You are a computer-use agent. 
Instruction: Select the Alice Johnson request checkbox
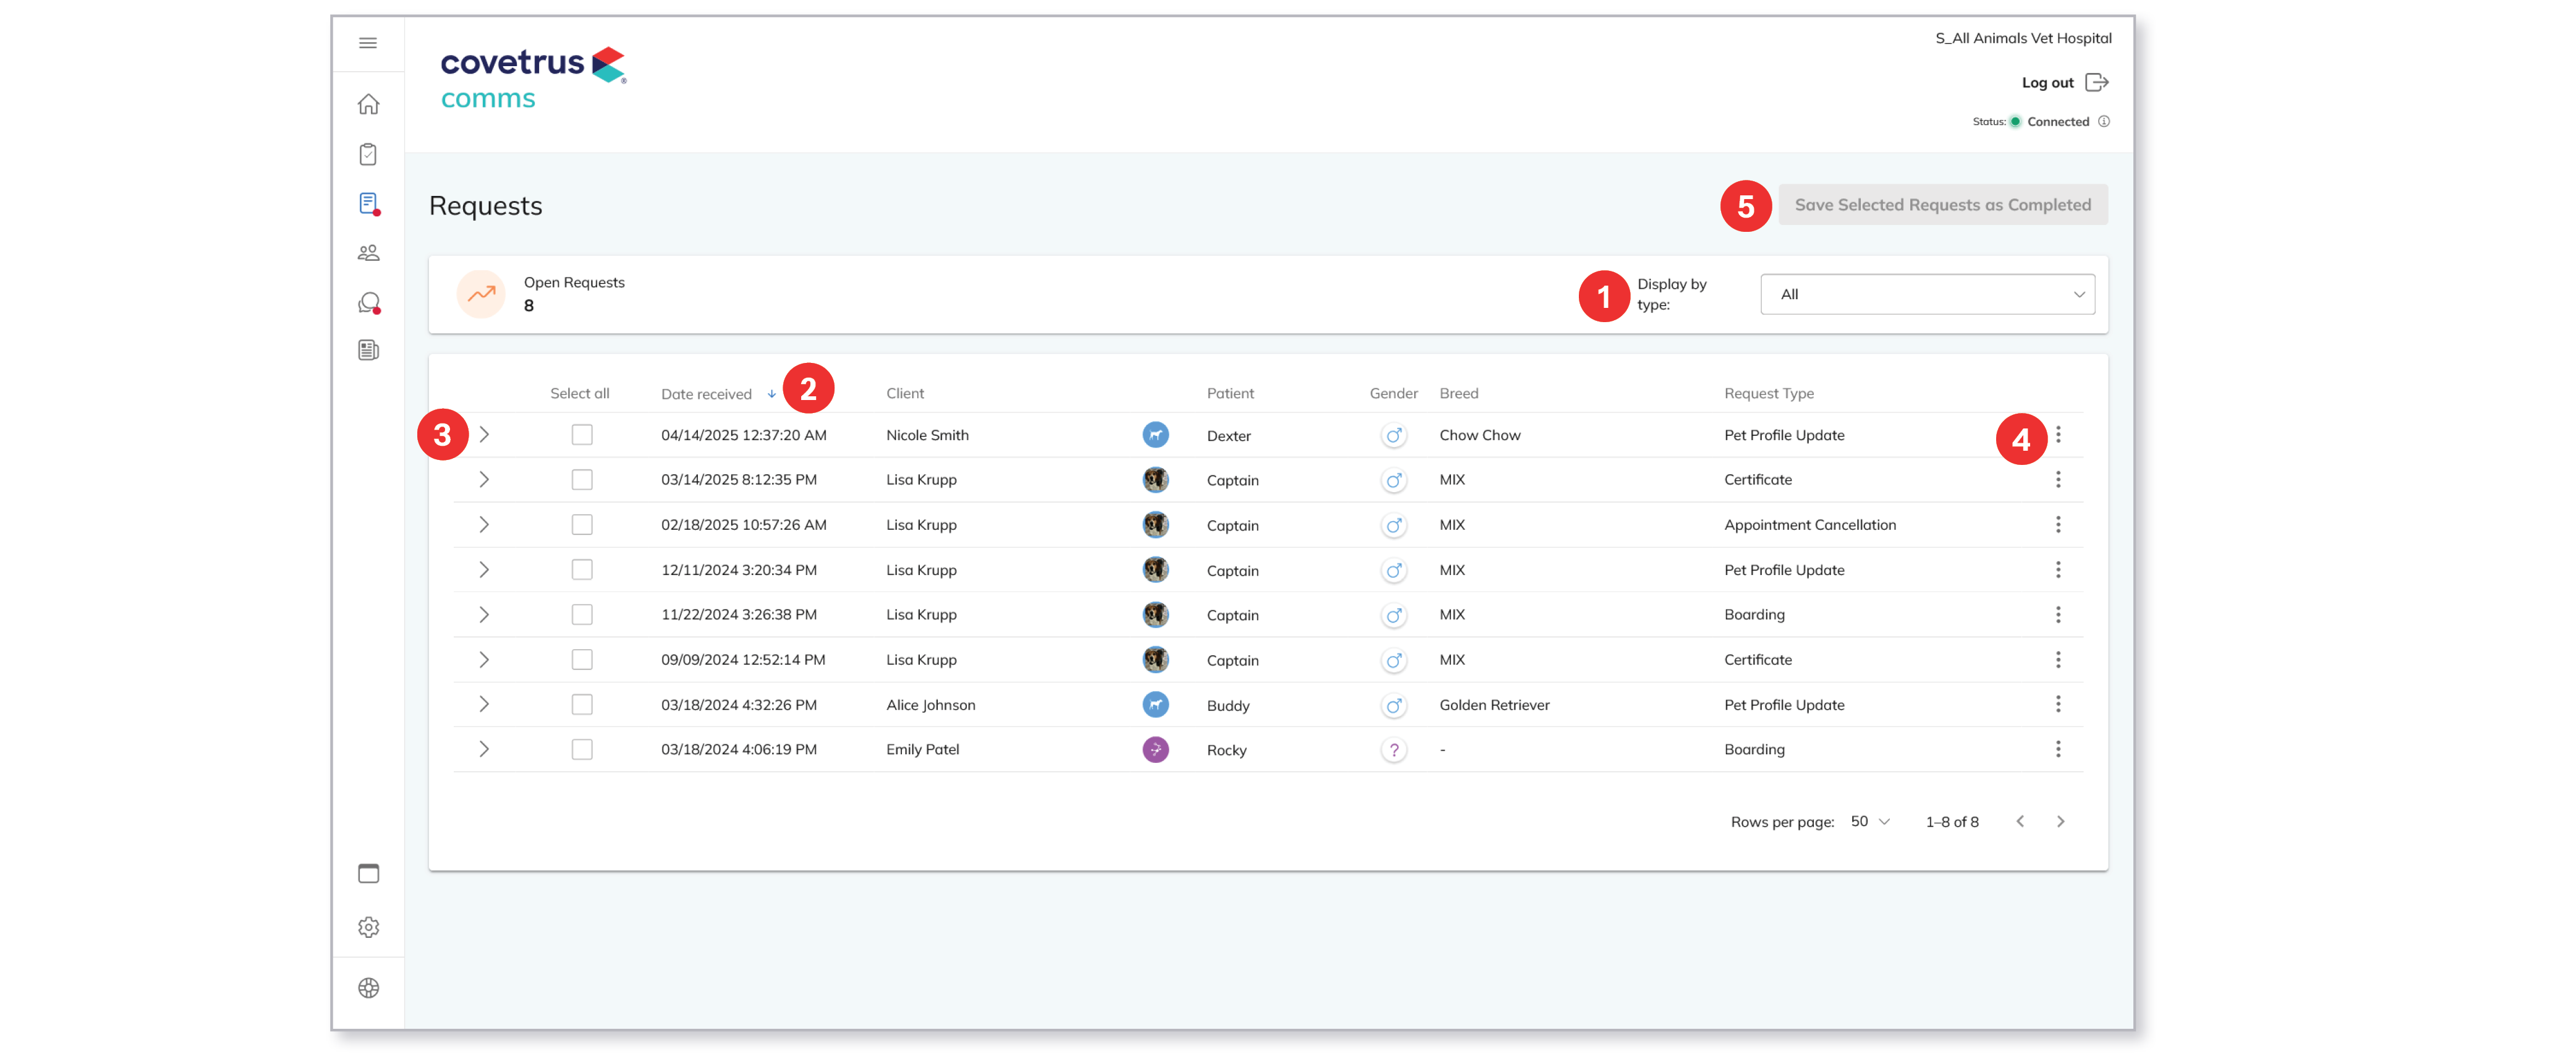581,705
